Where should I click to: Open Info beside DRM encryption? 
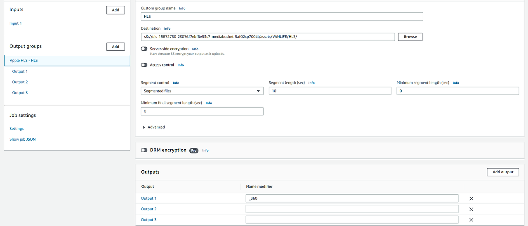(x=205, y=151)
